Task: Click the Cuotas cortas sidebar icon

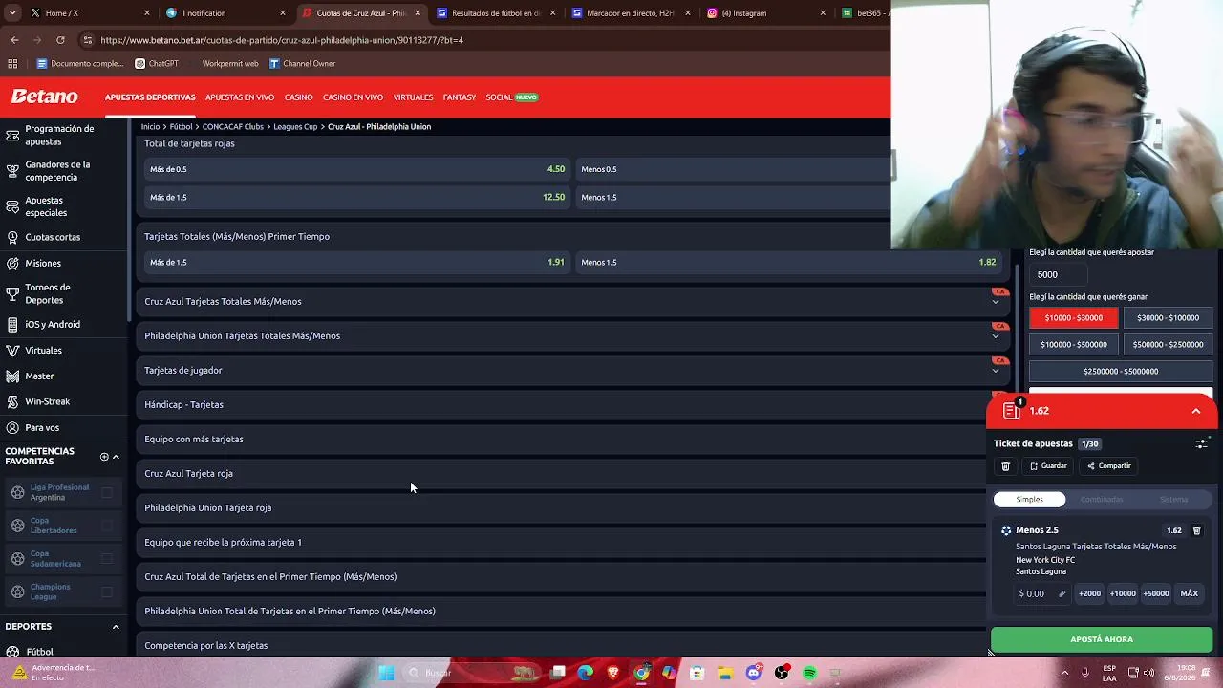Action: [x=12, y=237]
